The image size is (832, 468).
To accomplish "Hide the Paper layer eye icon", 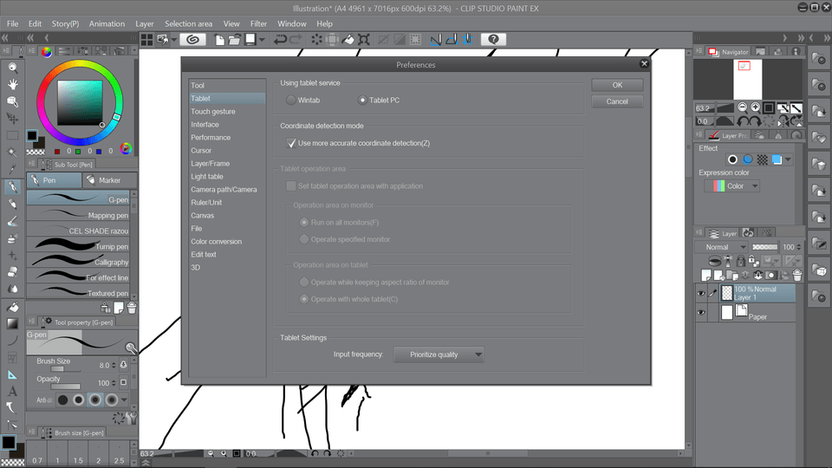I will 701,313.
